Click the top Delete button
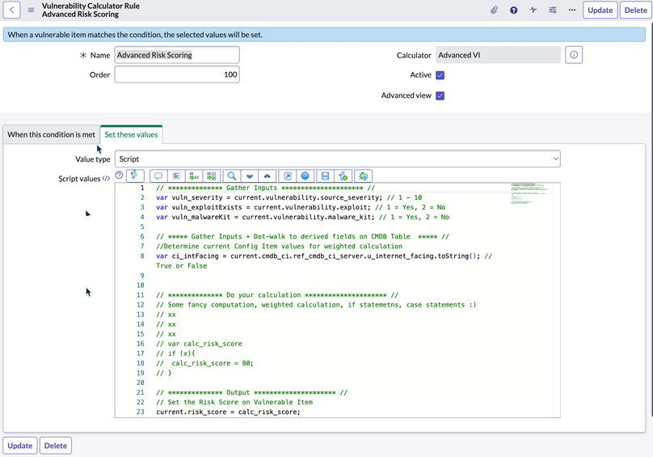 [x=635, y=10]
